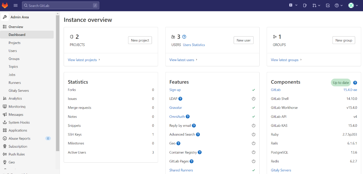Image resolution: width=363 pixels, height=174 pixels.
Task: Click the Admin Area wrench icon
Action: [x=5, y=17]
